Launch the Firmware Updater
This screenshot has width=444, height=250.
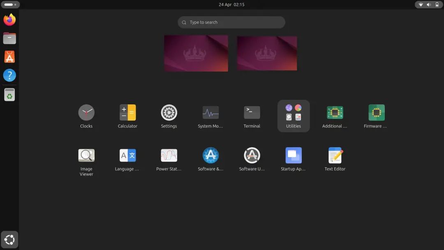pyautogui.click(x=375, y=112)
